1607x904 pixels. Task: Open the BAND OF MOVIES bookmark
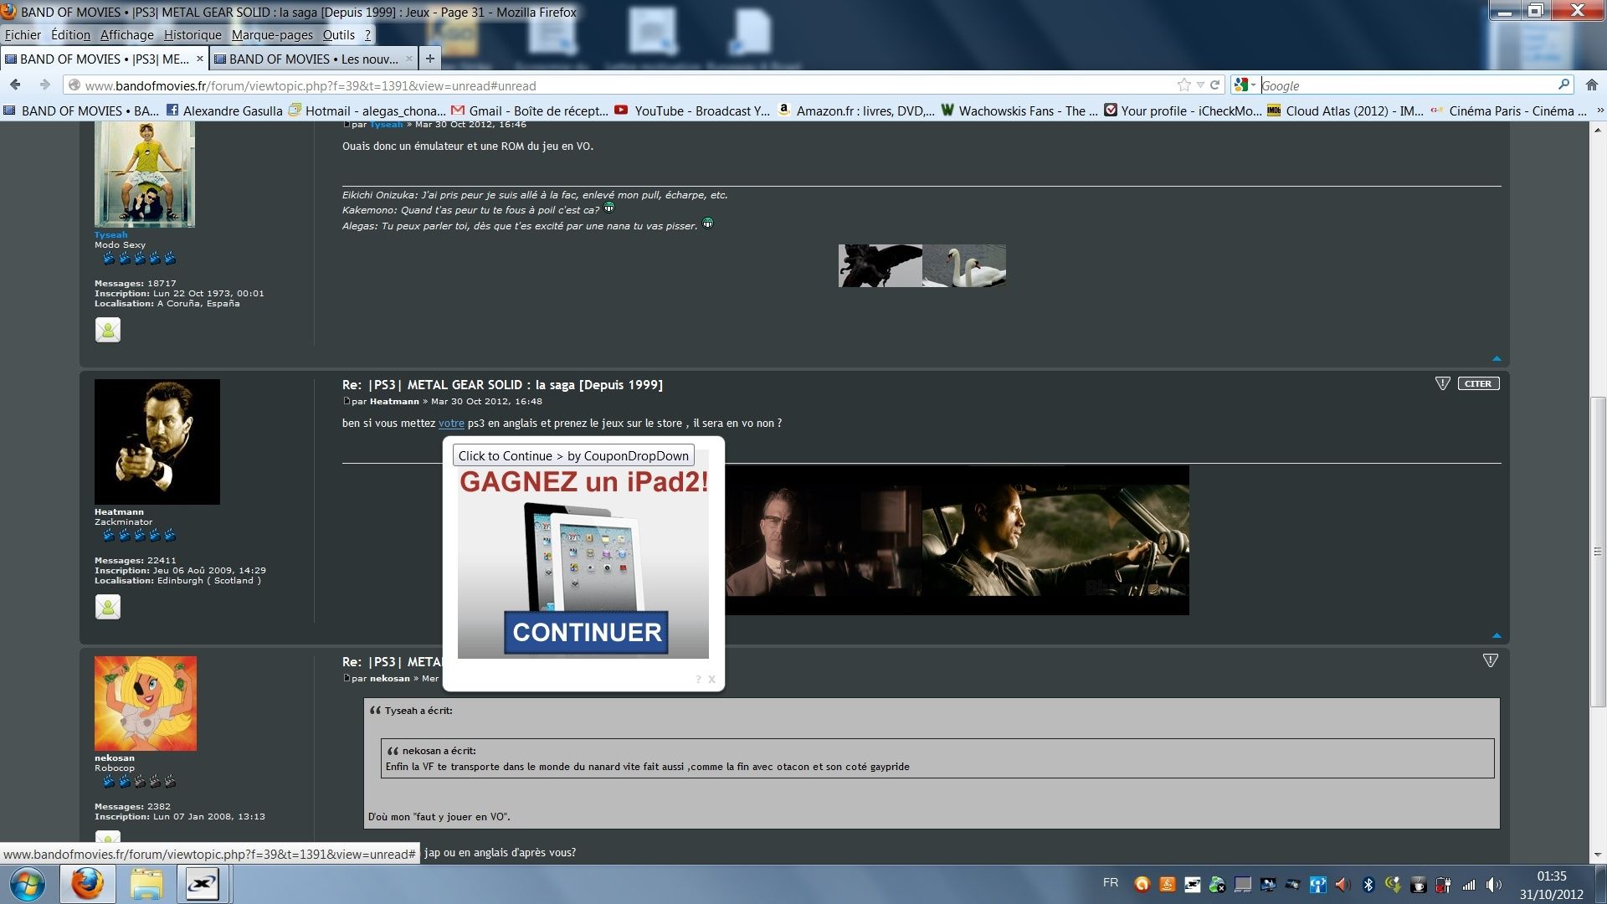point(81,110)
